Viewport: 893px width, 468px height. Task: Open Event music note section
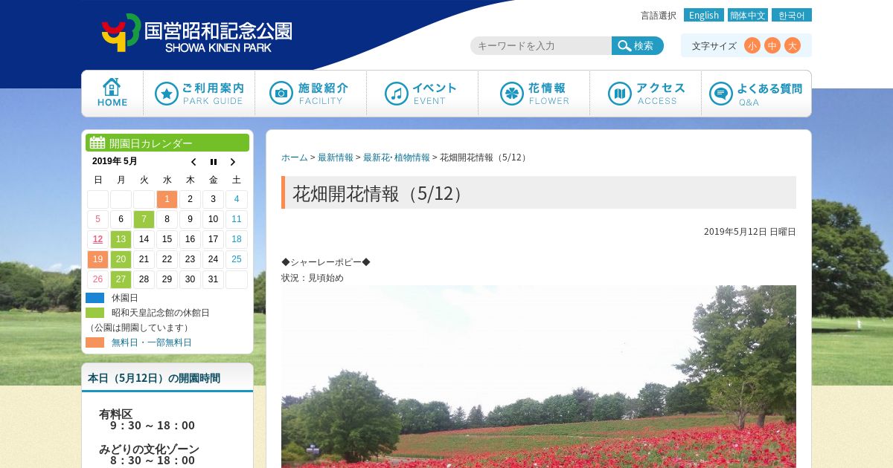coord(422,93)
